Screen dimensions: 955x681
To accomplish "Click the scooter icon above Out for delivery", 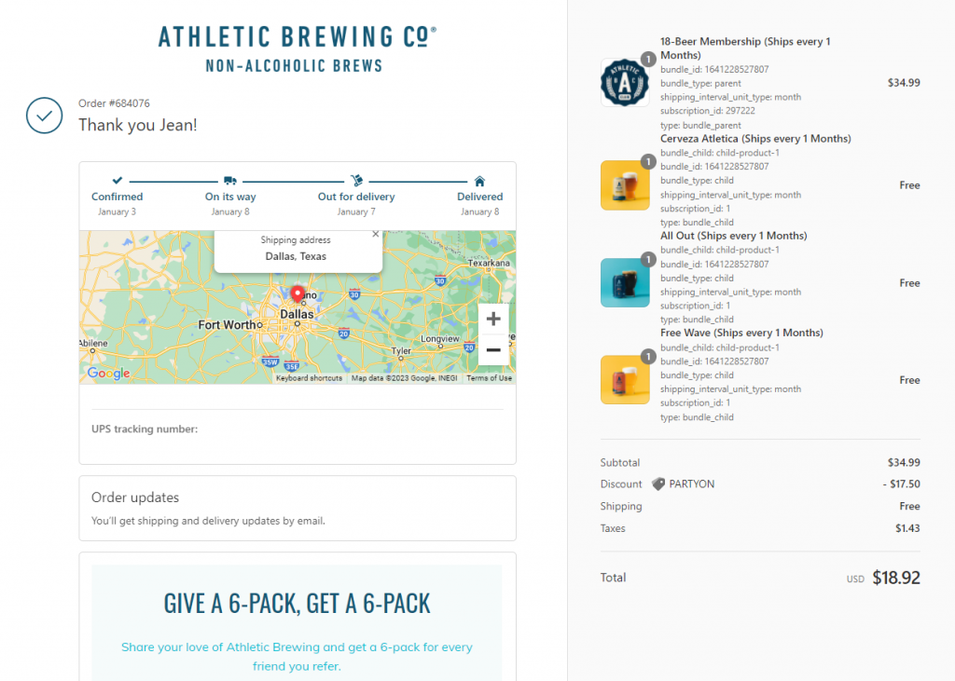I will (356, 182).
